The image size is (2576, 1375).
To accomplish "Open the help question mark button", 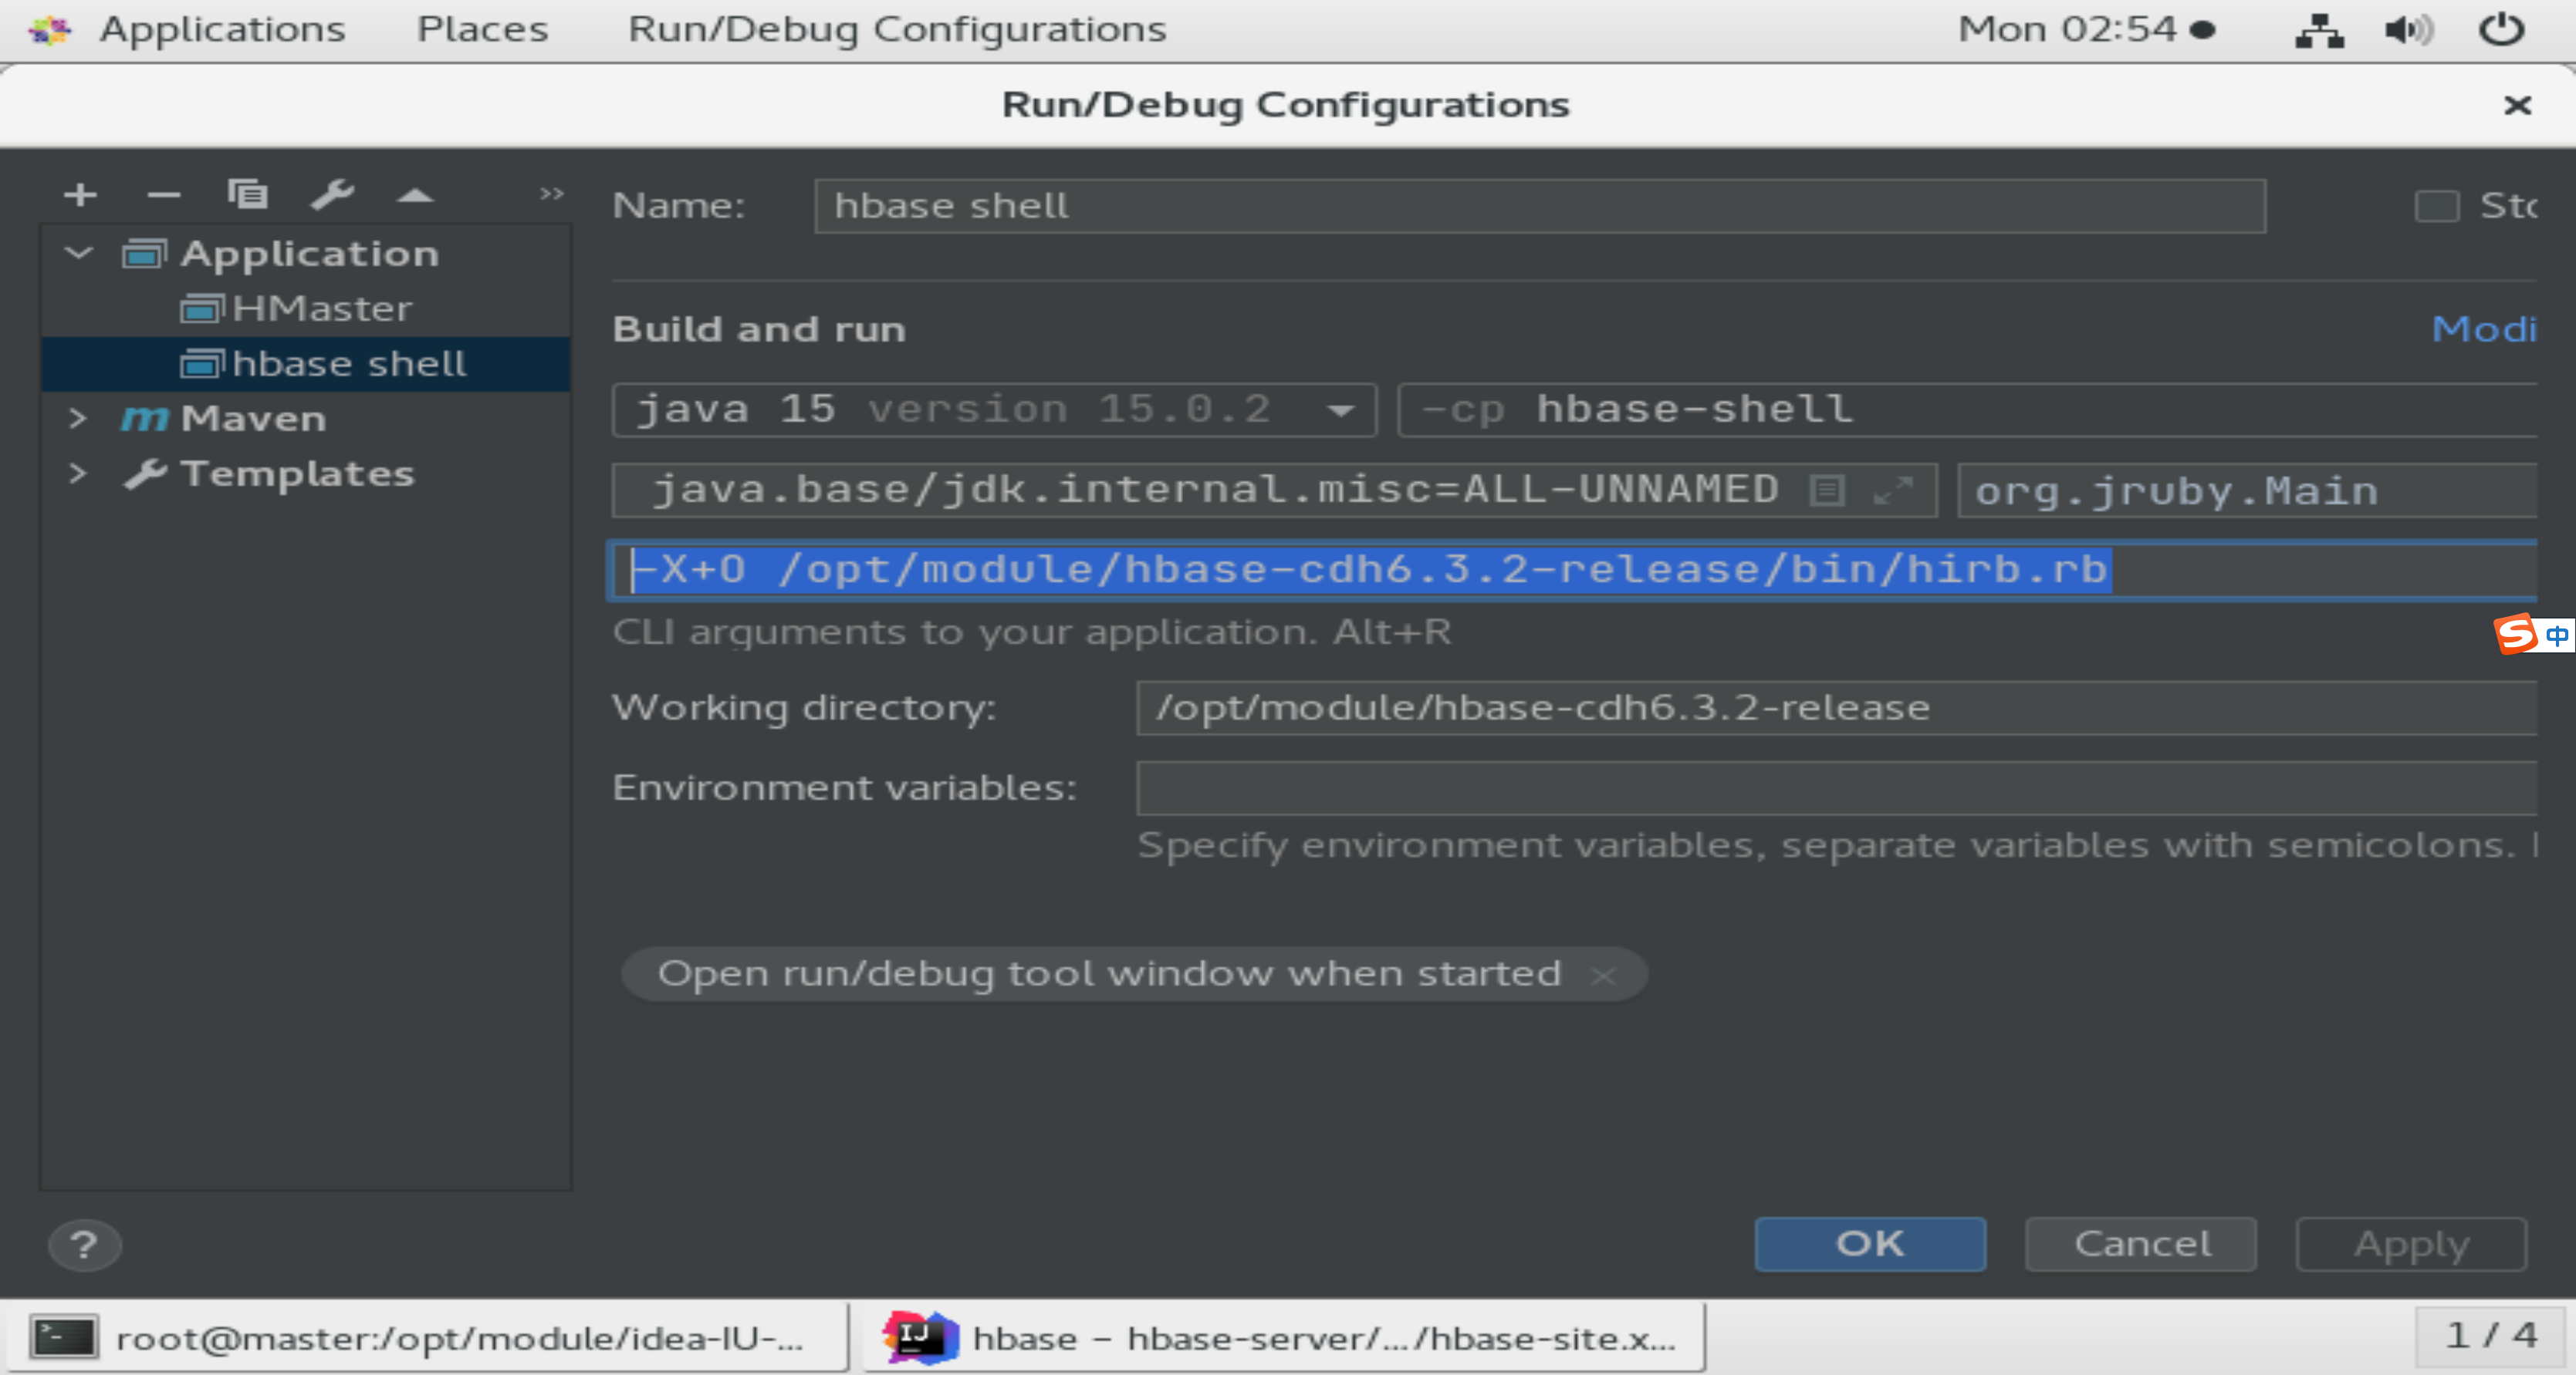I will coord(84,1245).
